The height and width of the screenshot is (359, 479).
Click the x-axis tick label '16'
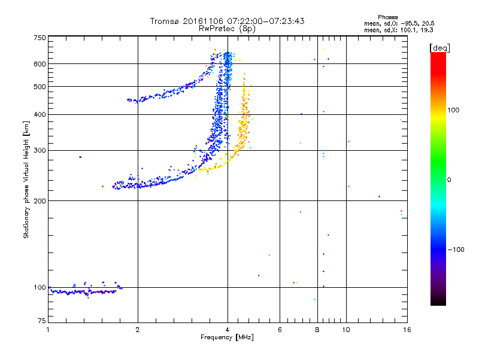[x=407, y=330]
